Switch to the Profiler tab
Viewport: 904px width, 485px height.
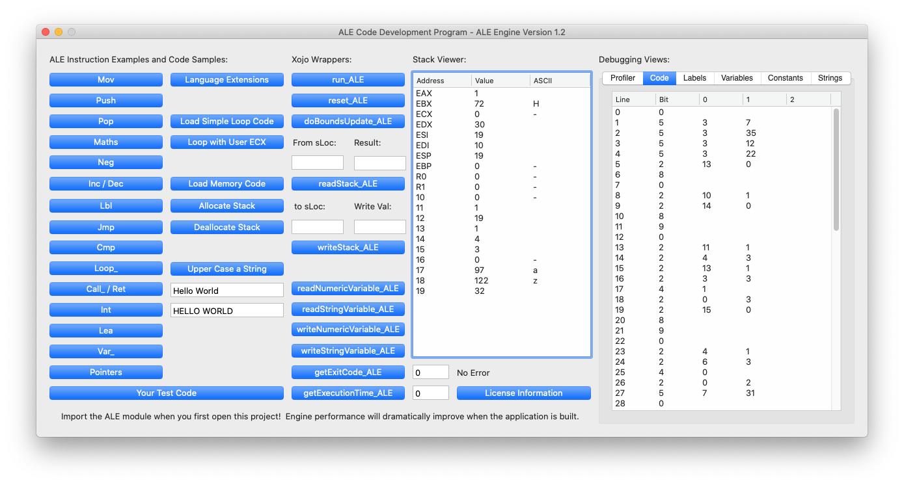click(622, 78)
